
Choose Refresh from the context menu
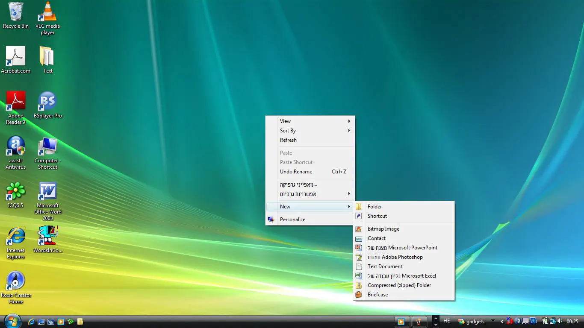click(x=288, y=140)
